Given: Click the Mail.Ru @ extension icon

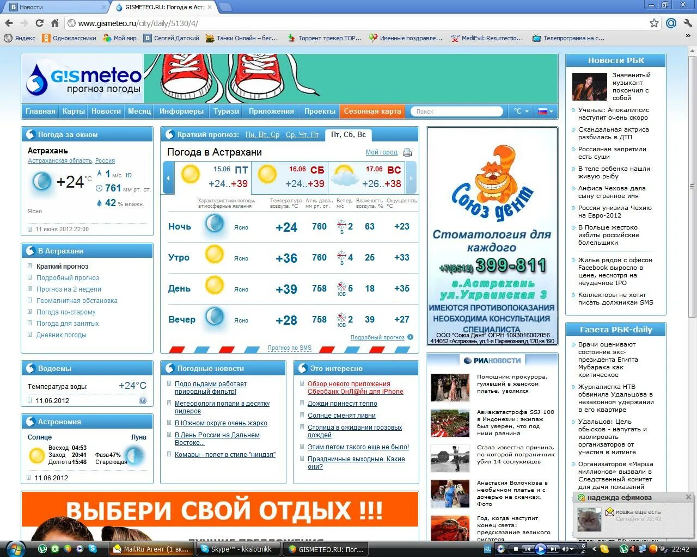Looking at the screenshot, I should point(671,23).
